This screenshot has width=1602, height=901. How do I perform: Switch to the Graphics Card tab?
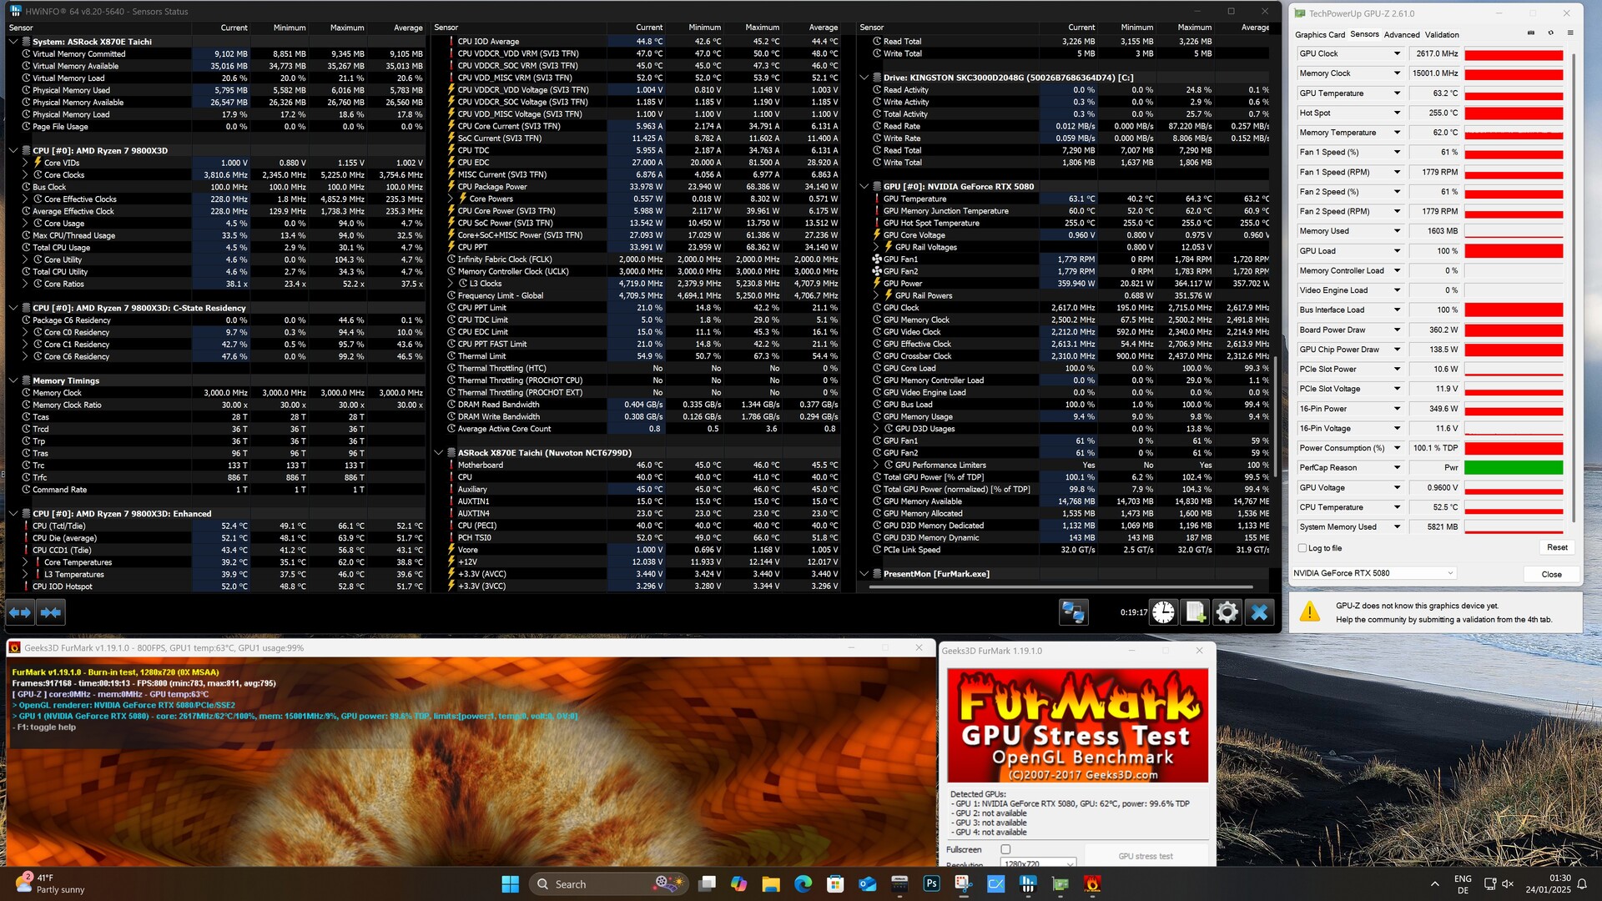click(x=1319, y=35)
